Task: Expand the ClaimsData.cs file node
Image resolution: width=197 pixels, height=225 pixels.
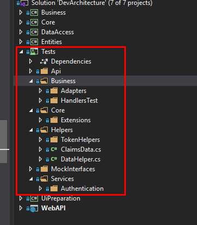Action: coord(40,149)
